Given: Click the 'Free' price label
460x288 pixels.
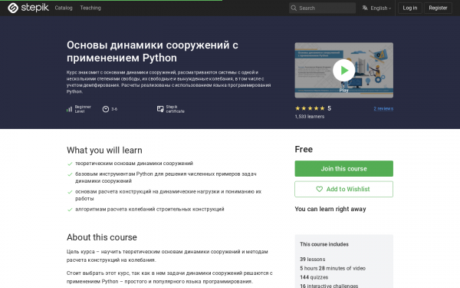Looking at the screenshot, I should click(x=304, y=149).
